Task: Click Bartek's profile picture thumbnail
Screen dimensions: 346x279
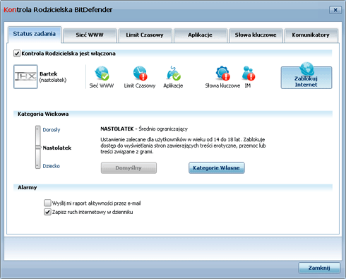Action: point(25,77)
